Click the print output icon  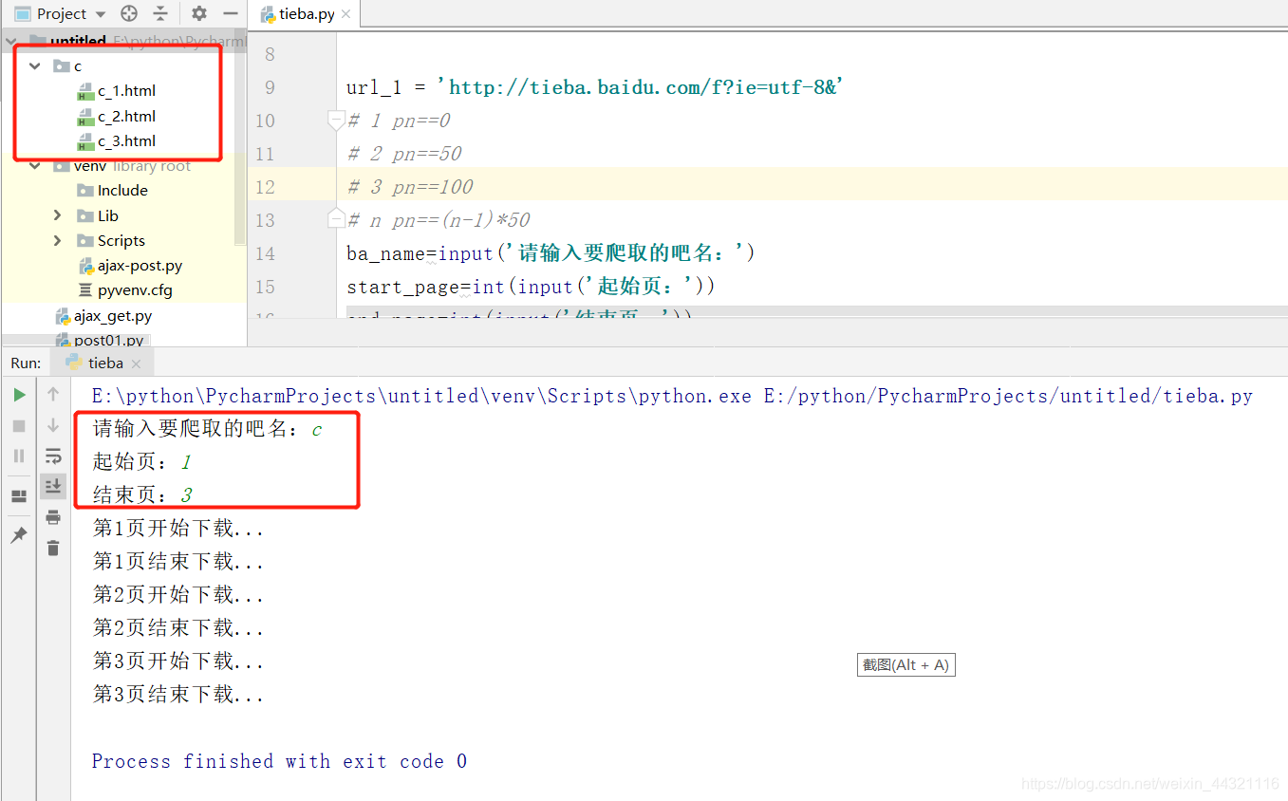tap(53, 517)
